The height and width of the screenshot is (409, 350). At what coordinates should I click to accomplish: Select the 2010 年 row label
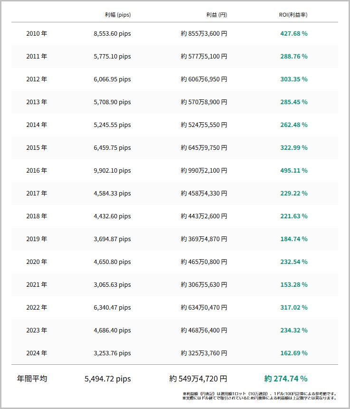(37, 34)
